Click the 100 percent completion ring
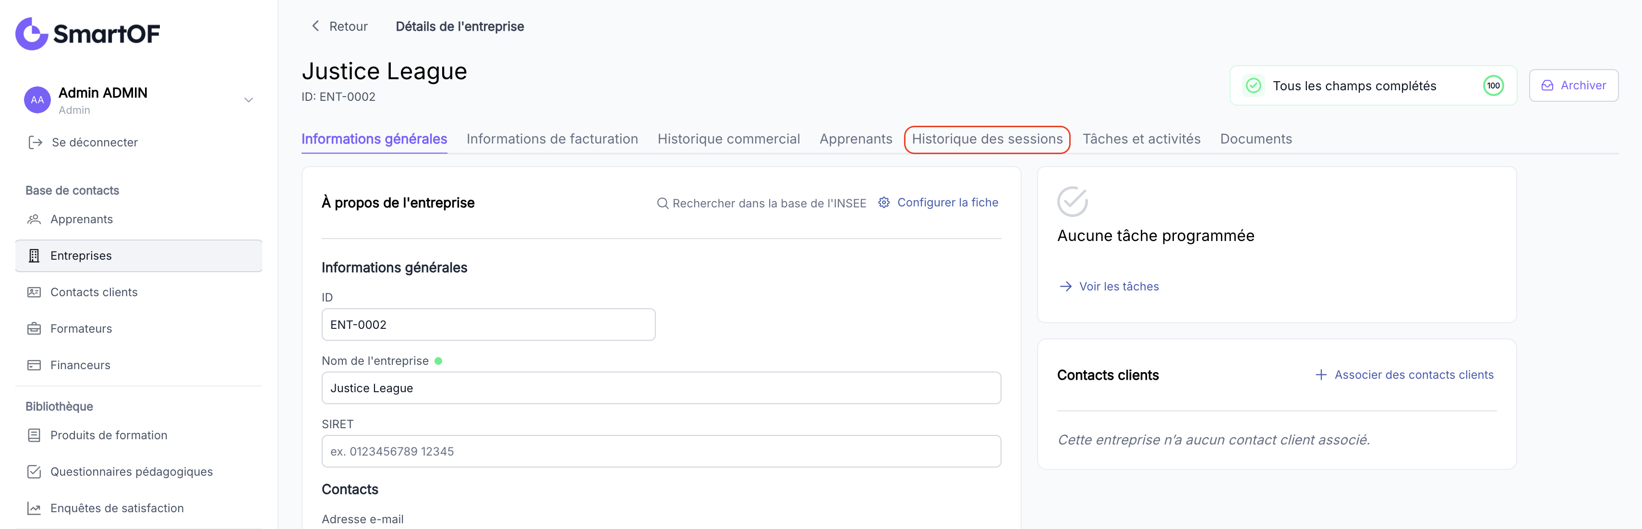 [1494, 86]
